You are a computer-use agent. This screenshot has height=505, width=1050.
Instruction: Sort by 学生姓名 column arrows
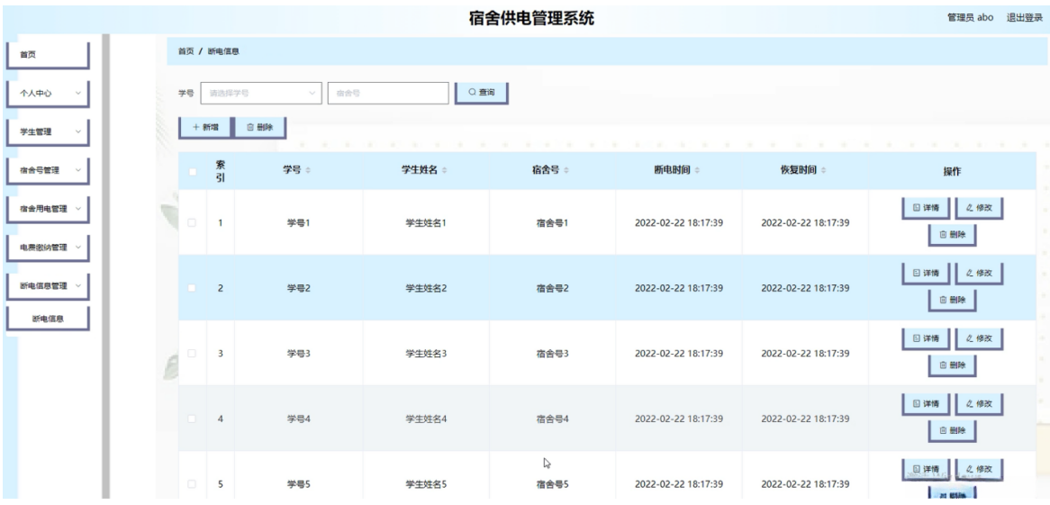(x=445, y=171)
